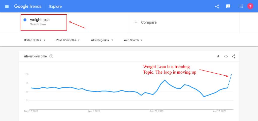The width and height of the screenshot is (258, 121).
Task: Share the Interest over time chart
Action: click(x=234, y=56)
